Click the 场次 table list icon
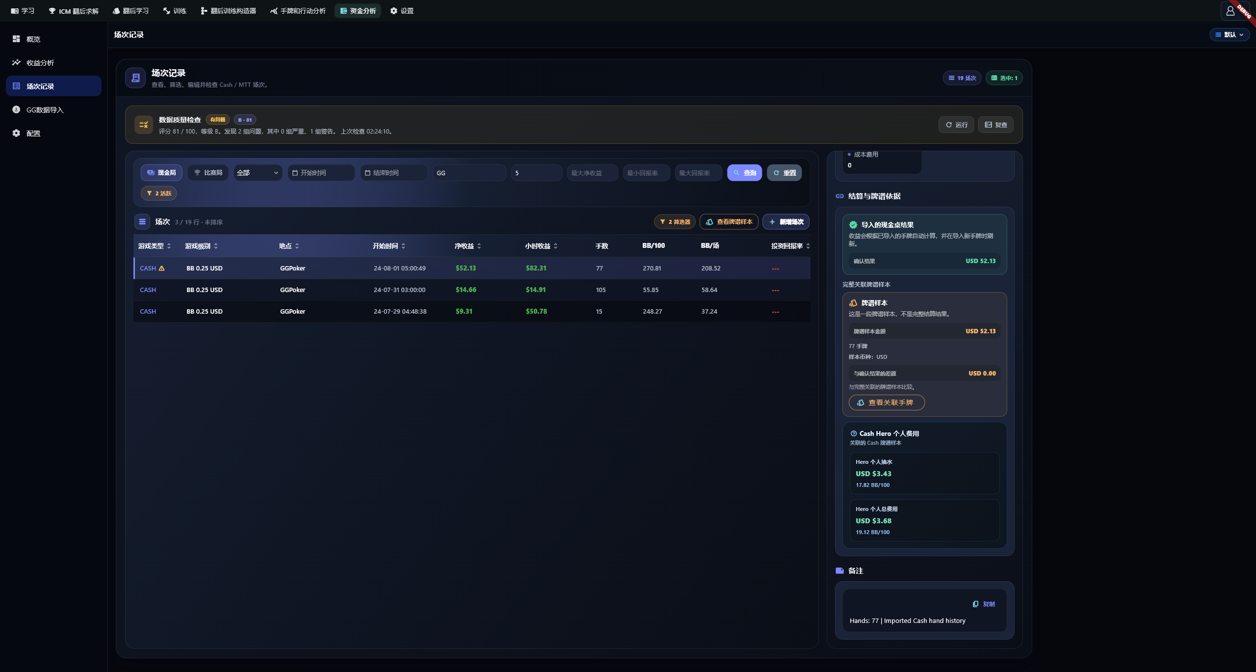1256x672 pixels. click(142, 222)
